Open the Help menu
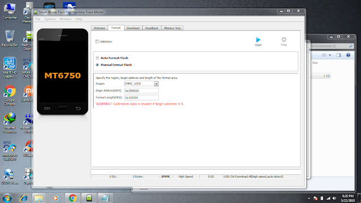This screenshot has height=203, width=361. tap(79, 19)
